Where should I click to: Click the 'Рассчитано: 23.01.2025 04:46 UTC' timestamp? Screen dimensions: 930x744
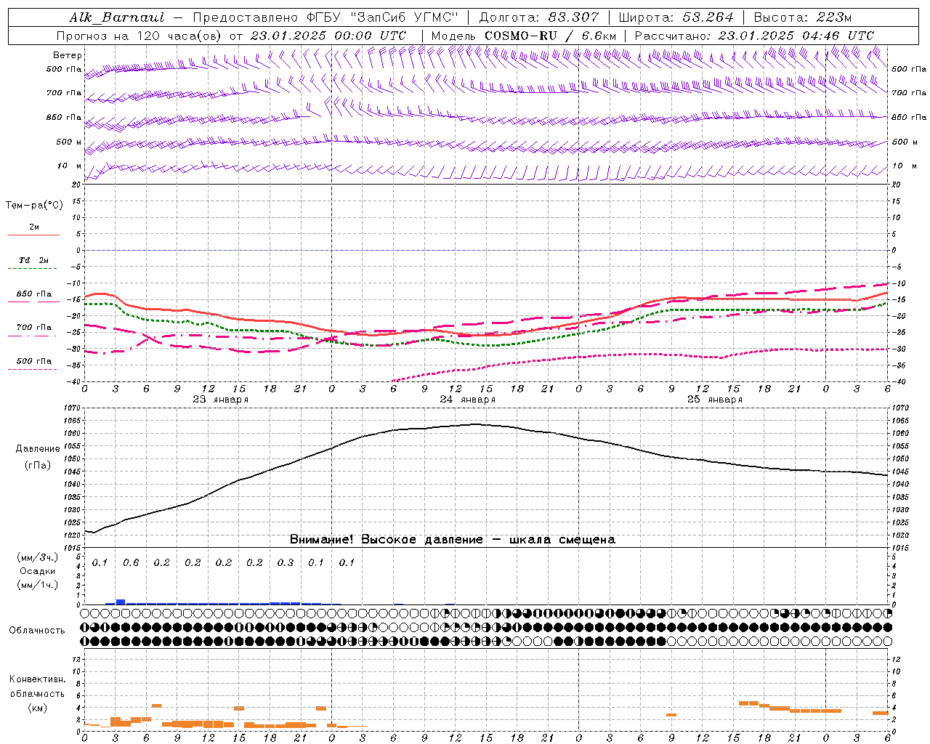(754, 36)
